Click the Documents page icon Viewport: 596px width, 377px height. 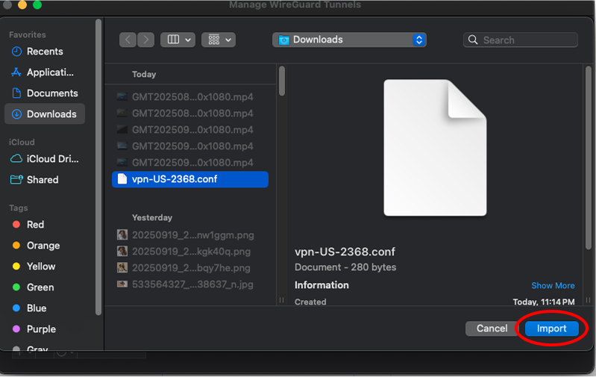[x=16, y=93]
